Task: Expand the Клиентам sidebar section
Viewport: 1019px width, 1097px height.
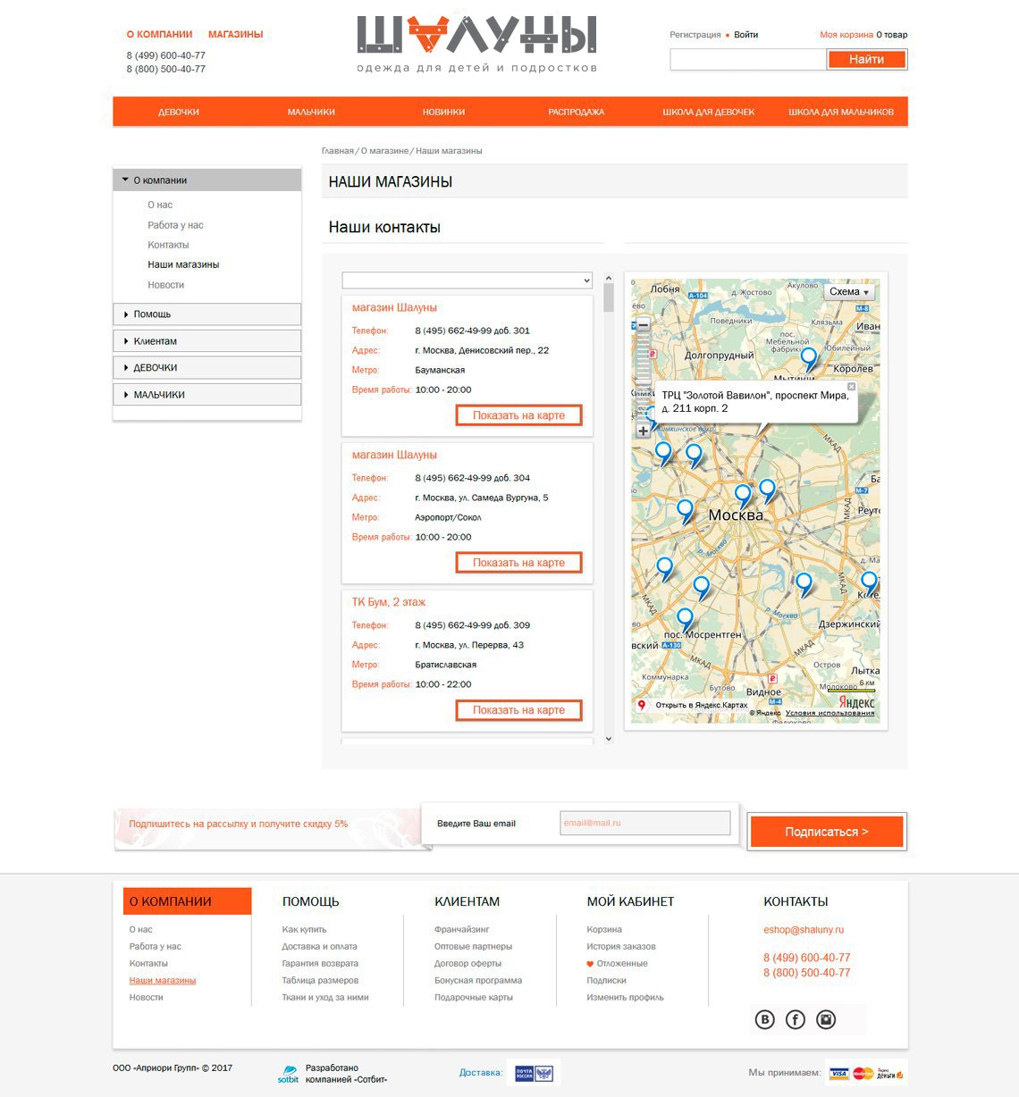Action: click(x=206, y=341)
